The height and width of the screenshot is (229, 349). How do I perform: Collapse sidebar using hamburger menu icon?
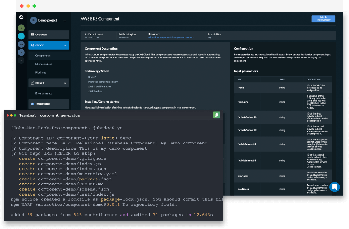[65, 20]
